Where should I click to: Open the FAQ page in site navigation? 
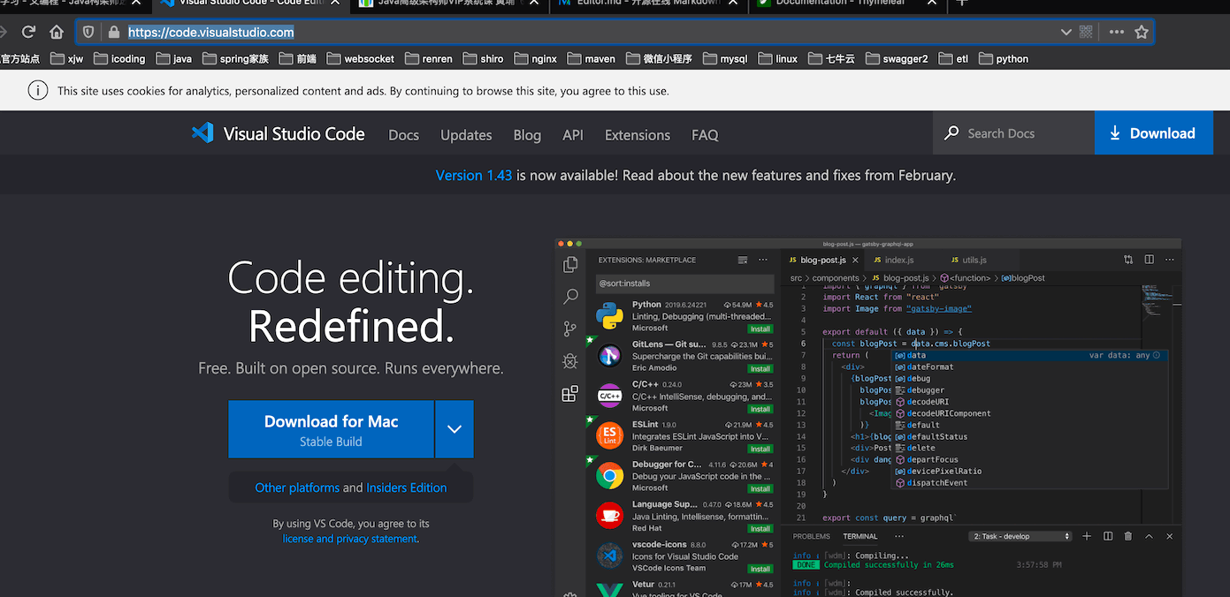[705, 135]
